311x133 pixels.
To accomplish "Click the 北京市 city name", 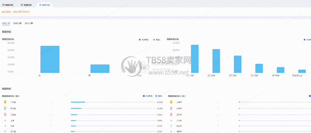I will coord(179,108).
